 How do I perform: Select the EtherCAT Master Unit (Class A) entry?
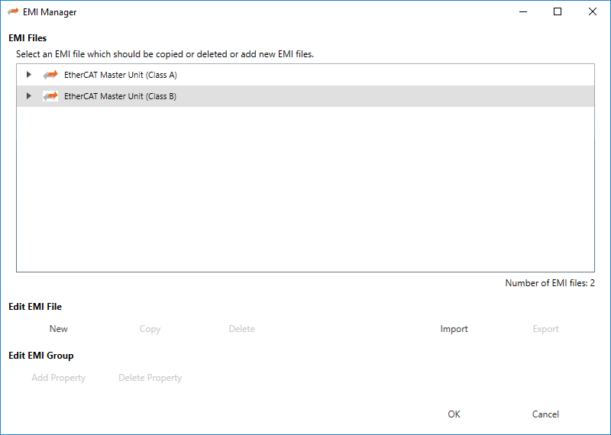[121, 75]
